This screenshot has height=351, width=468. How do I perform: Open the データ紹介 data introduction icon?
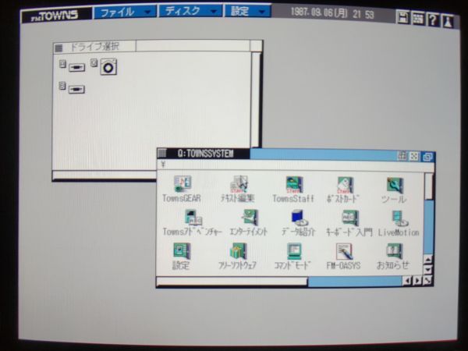click(300, 218)
